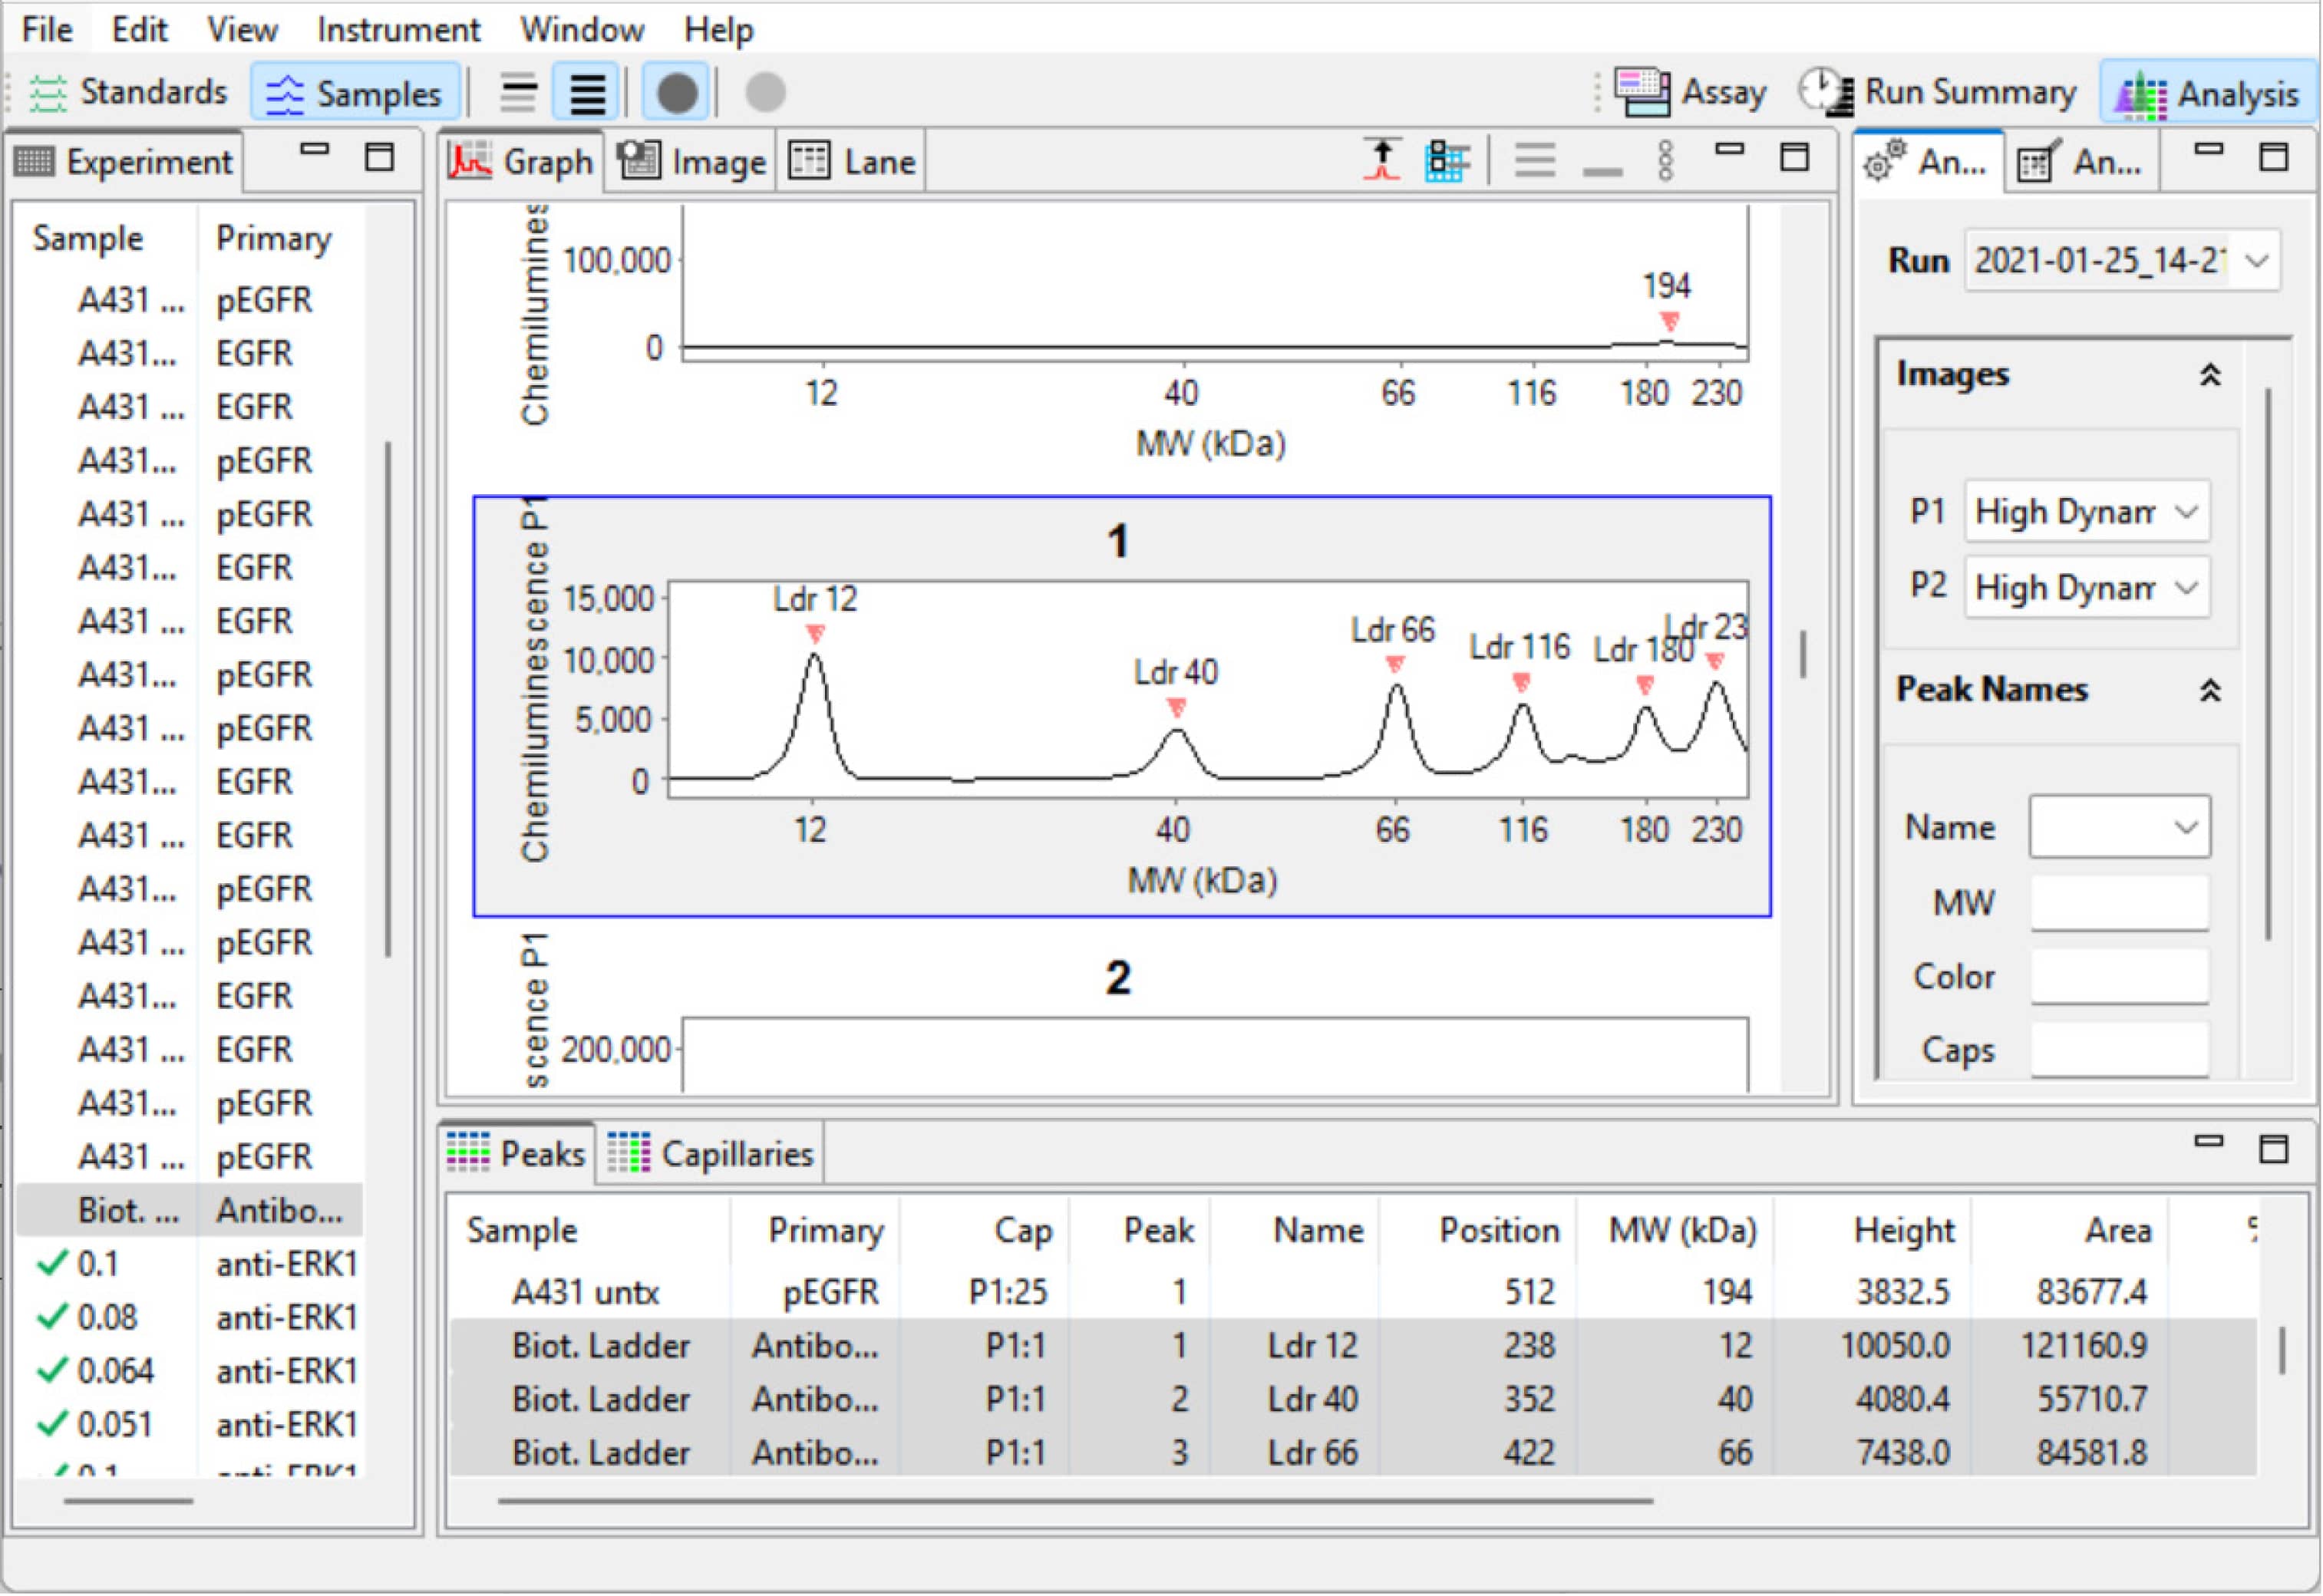Image resolution: width=2323 pixels, height=1596 pixels.
Task: Click the multiple view lines icon
Action: 587,93
